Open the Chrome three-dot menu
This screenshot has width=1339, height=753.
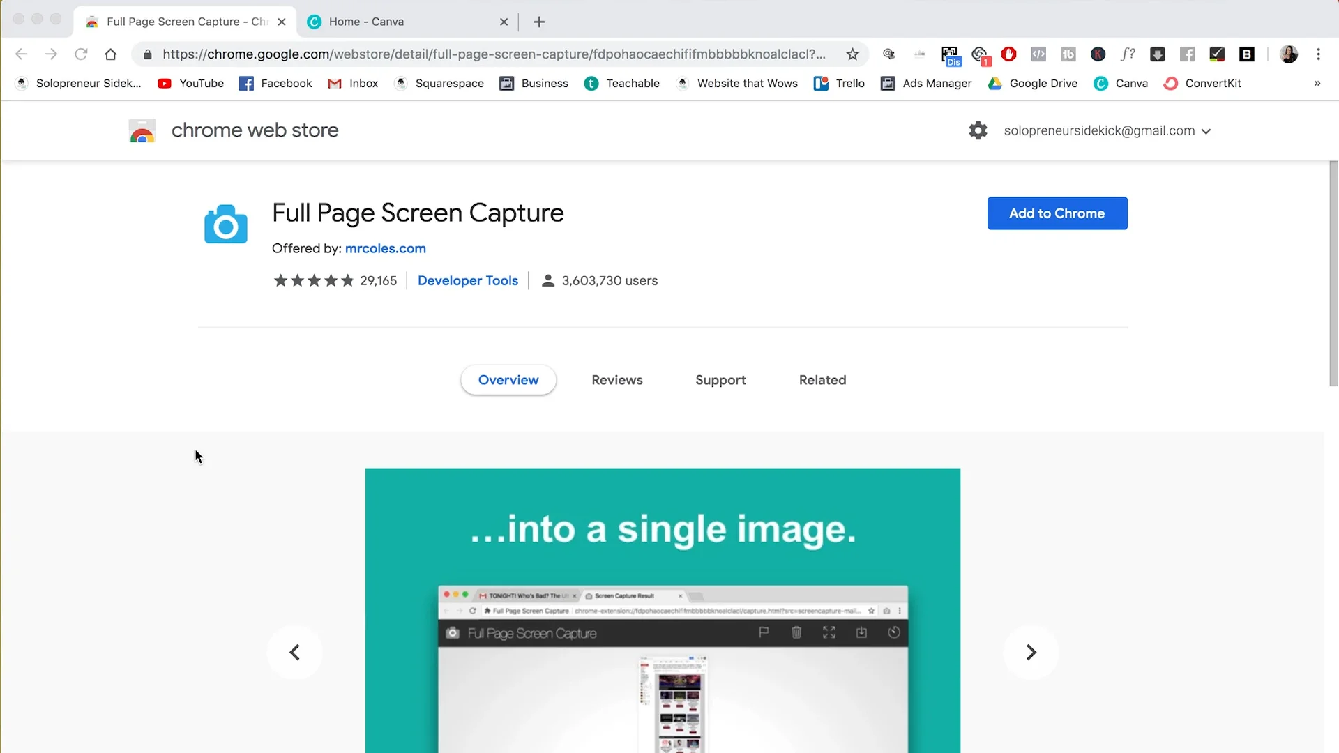1318,54
